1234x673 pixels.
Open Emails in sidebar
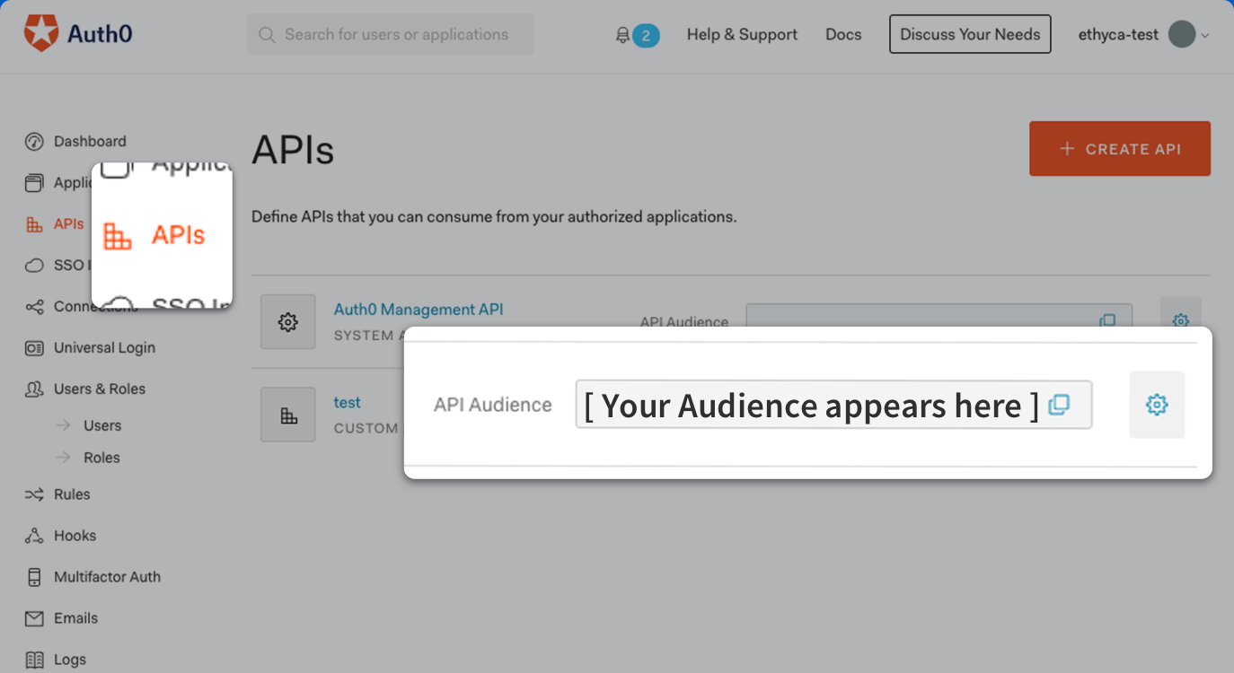[x=75, y=618]
